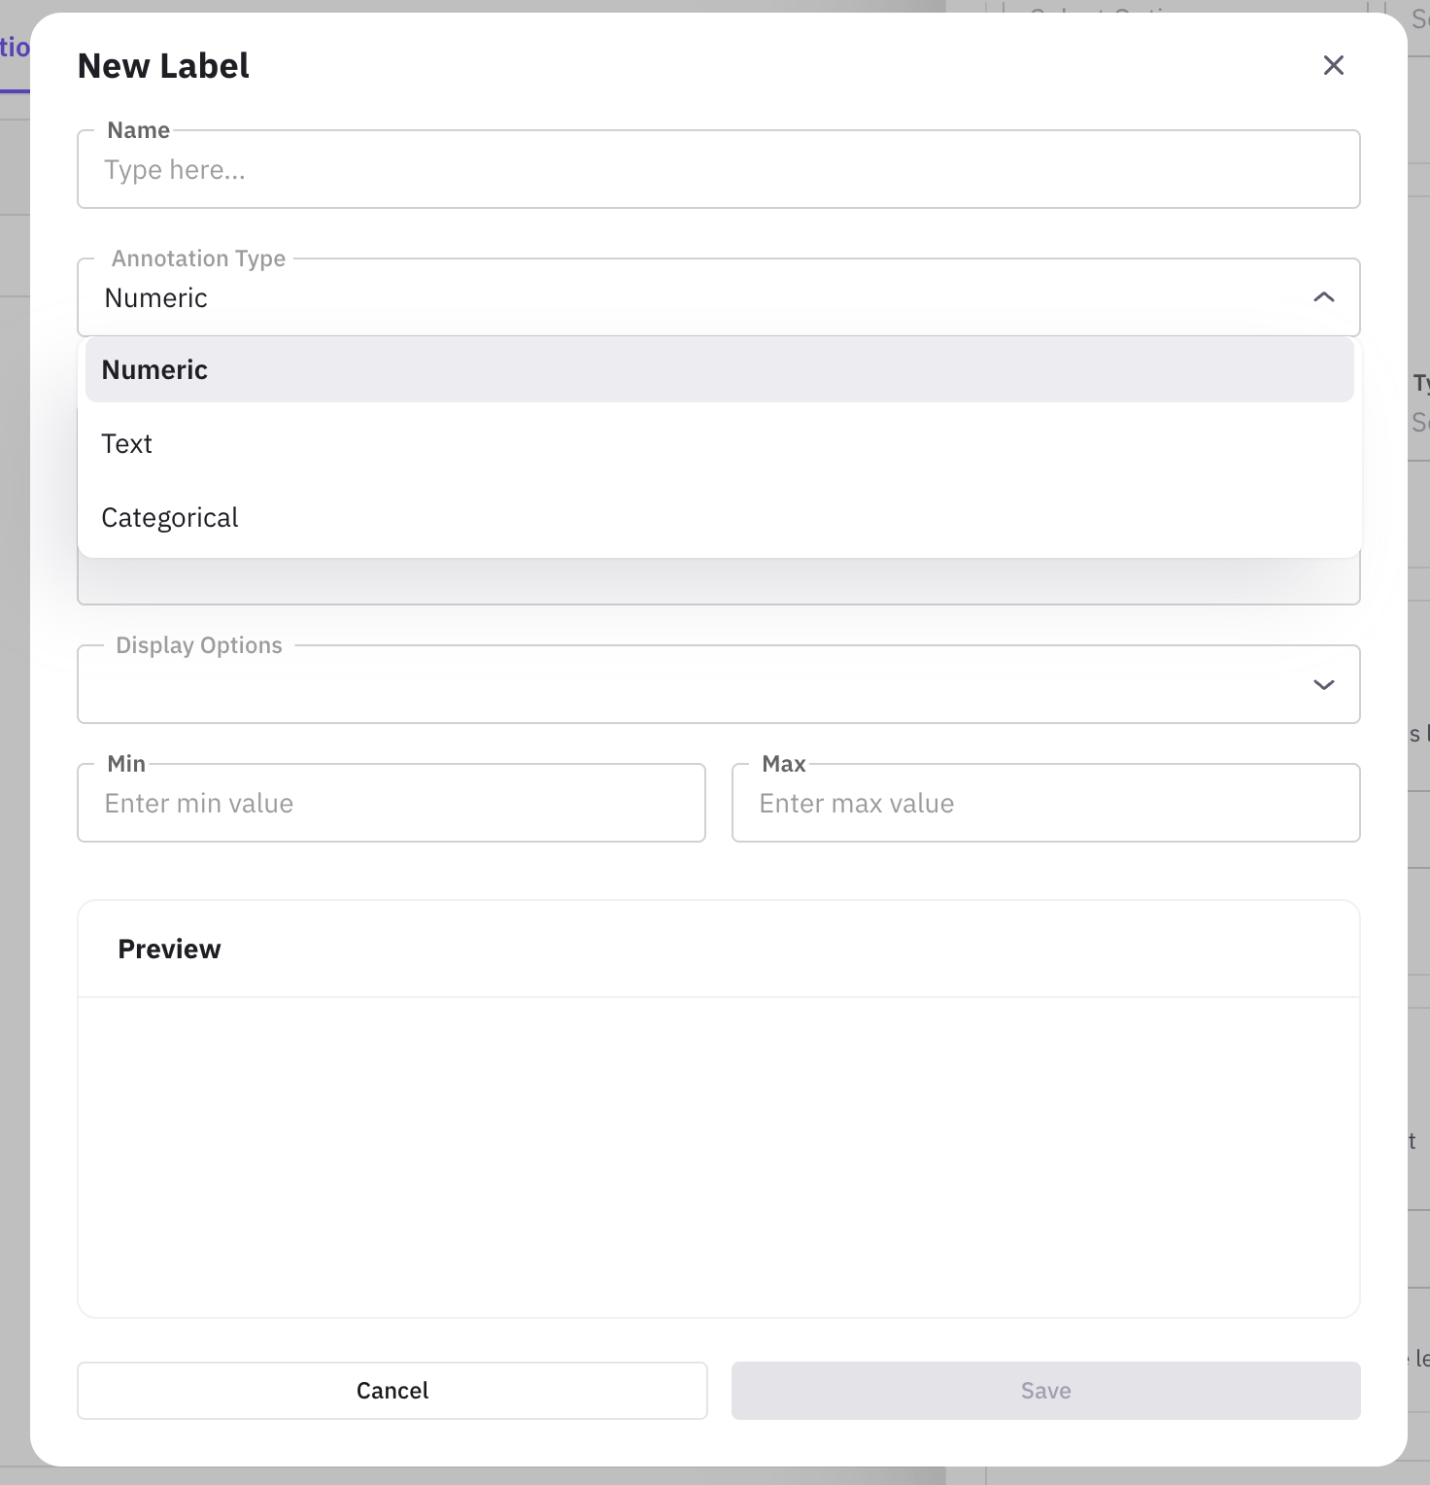The height and width of the screenshot is (1485, 1430).
Task: Focus the Name text field
Action: (x=719, y=170)
